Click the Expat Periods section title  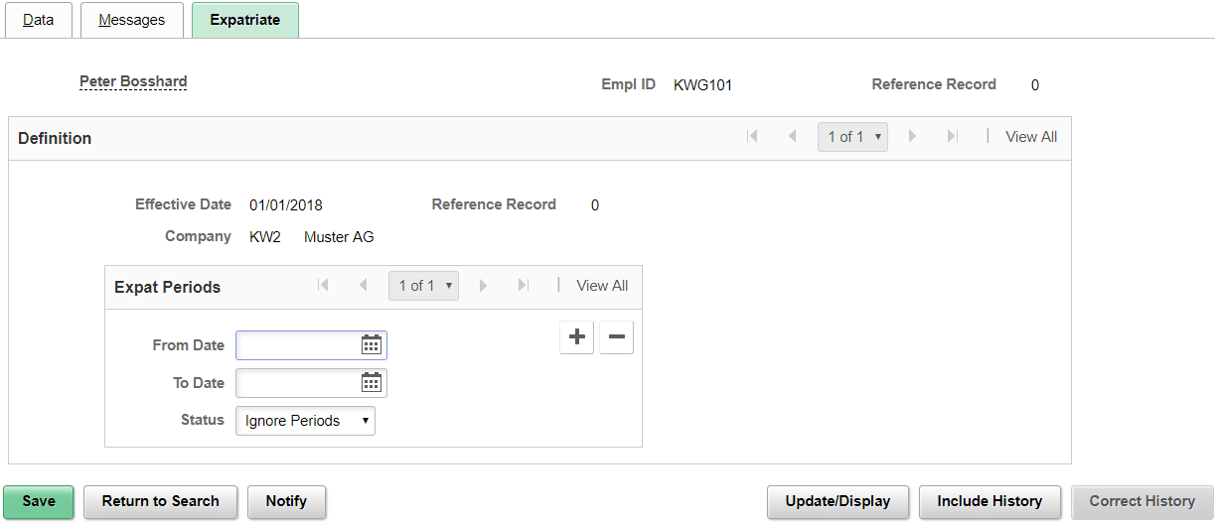tap(167, 287)
